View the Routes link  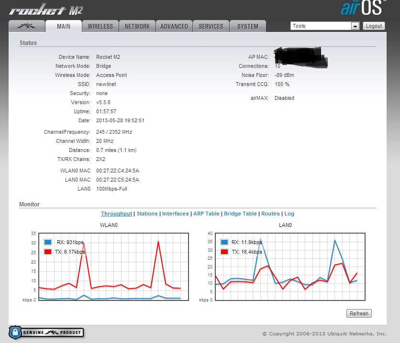[x=270, y=214]
